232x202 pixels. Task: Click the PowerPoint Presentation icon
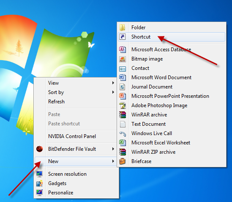123,96
